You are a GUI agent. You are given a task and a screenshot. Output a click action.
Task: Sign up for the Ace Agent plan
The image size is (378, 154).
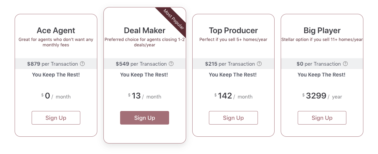(x=56, y=118)
